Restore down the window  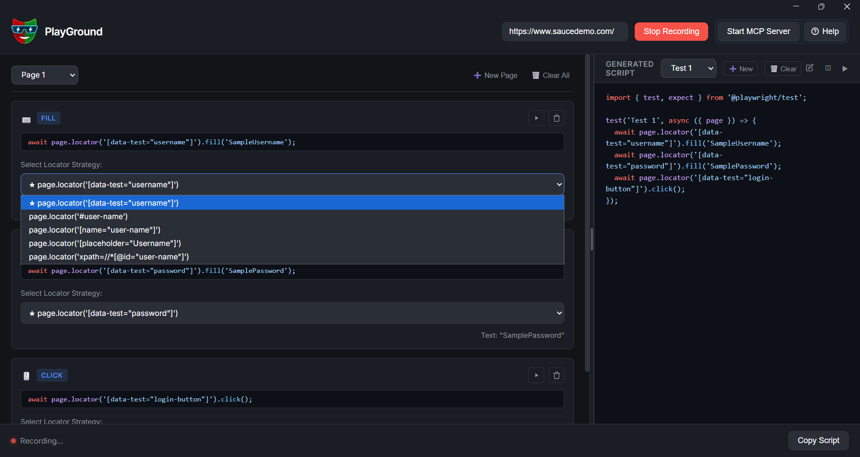(x=821, y=6)
